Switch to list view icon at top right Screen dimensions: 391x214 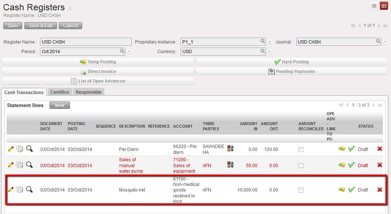click(374, 6)
